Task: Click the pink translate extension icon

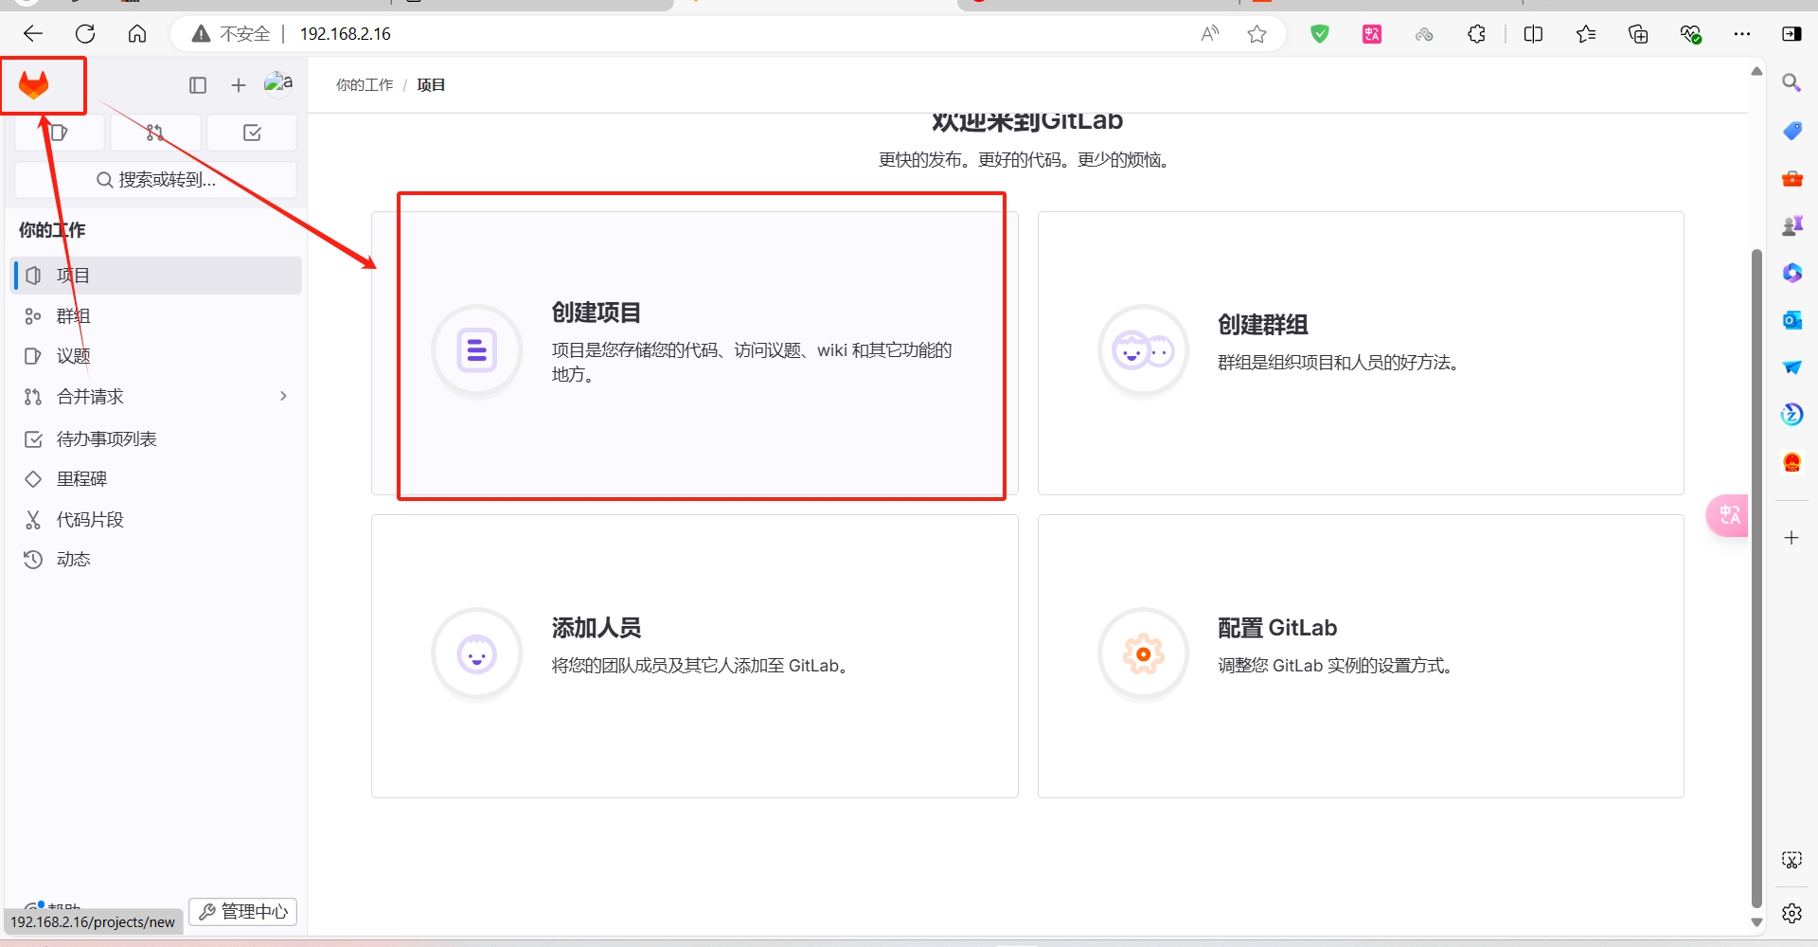Action: click(1372, 34)
